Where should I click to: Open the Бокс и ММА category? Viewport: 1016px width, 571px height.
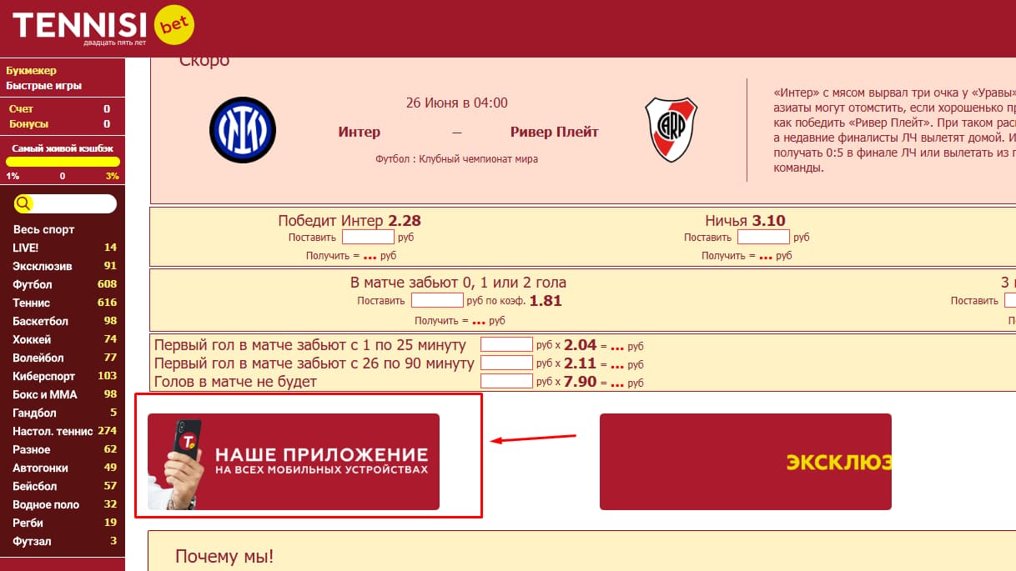(63, 394)
